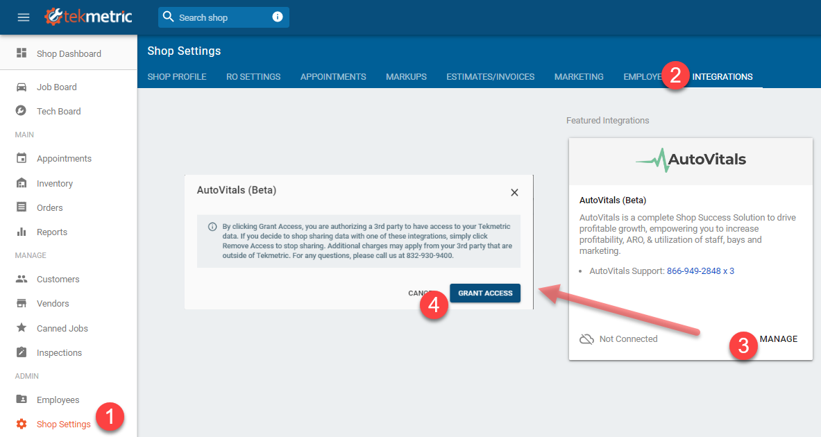Click the Not Connected cloud icon

(x=586, y=339)
